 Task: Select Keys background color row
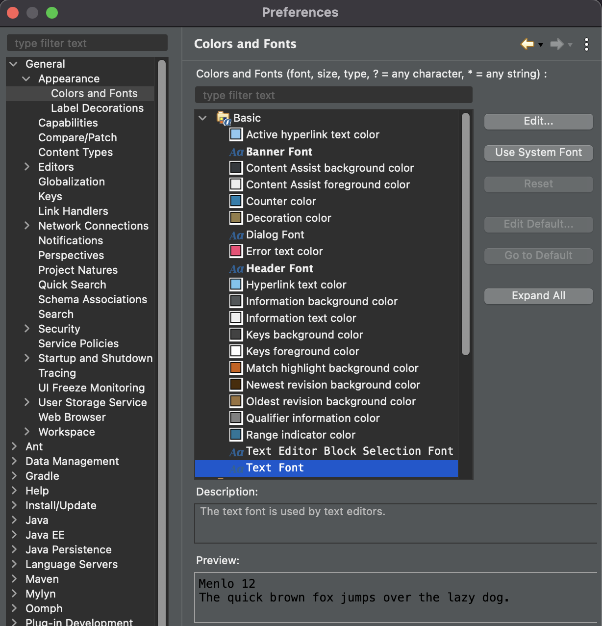[x=304, y=335]
